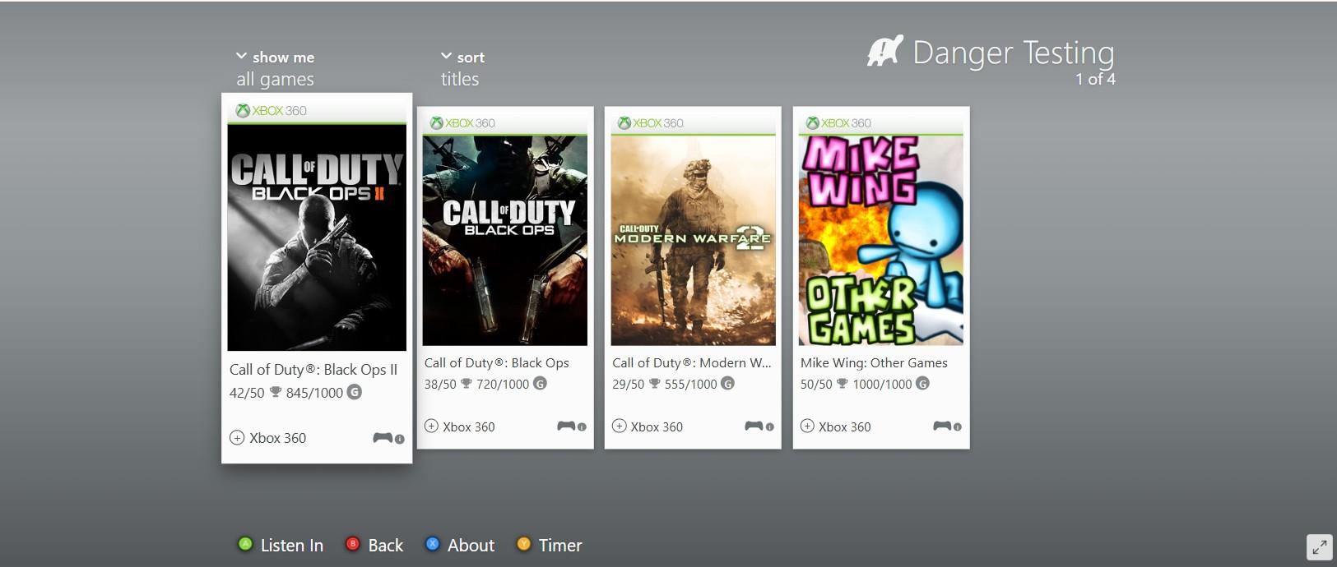This screenshot has height=567, width=1337.
Task: Click the title 'Call of Duty®: Black Ops II'
Action: pyautogui.click(x=313, y=370)
